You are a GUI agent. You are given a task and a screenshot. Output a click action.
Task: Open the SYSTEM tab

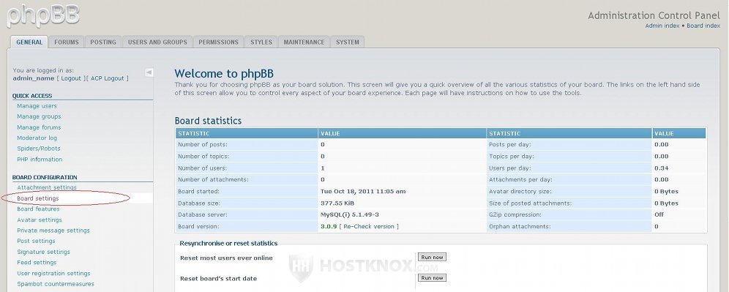(x=347, y=42)
